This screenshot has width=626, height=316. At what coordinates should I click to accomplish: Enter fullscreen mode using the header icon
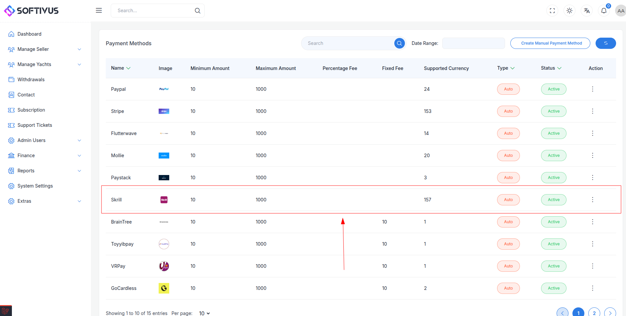[552, 11]
